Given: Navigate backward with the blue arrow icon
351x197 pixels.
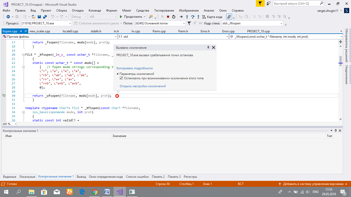Looking at the screenshot, I should point(8,17).
